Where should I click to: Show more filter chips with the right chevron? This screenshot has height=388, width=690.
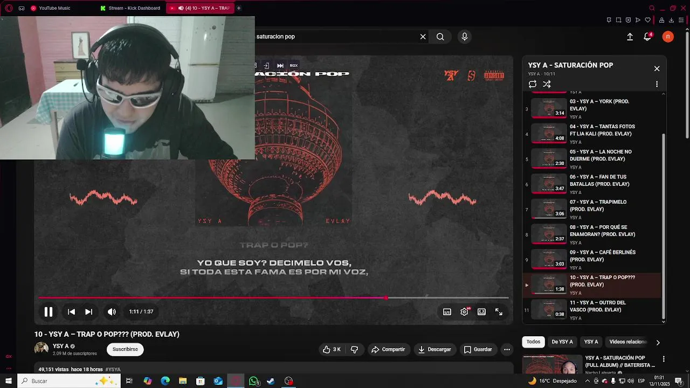(658, 342)
